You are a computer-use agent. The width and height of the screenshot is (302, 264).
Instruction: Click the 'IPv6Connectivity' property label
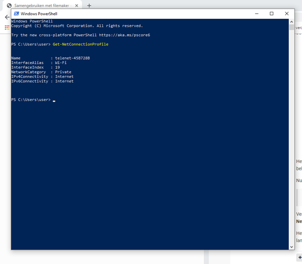[x=30, y=81]
